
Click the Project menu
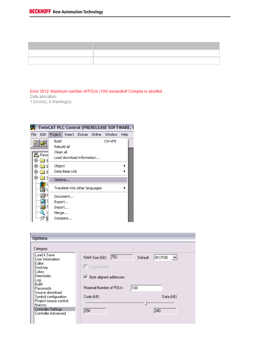[x=55, y=135]
